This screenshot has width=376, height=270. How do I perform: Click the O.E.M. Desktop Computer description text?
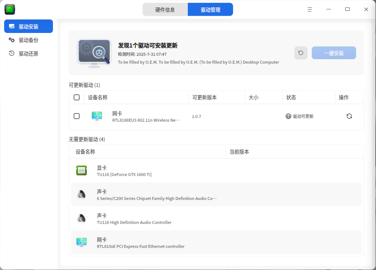198,62
